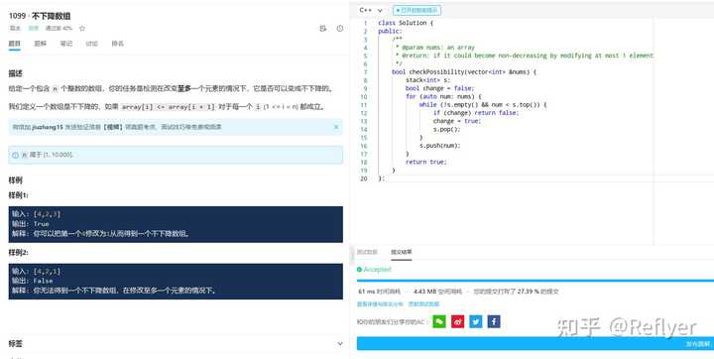Switch to the test data tab
Image resolution: width=714 pixels, height=359 pixels.
(367, 252)
